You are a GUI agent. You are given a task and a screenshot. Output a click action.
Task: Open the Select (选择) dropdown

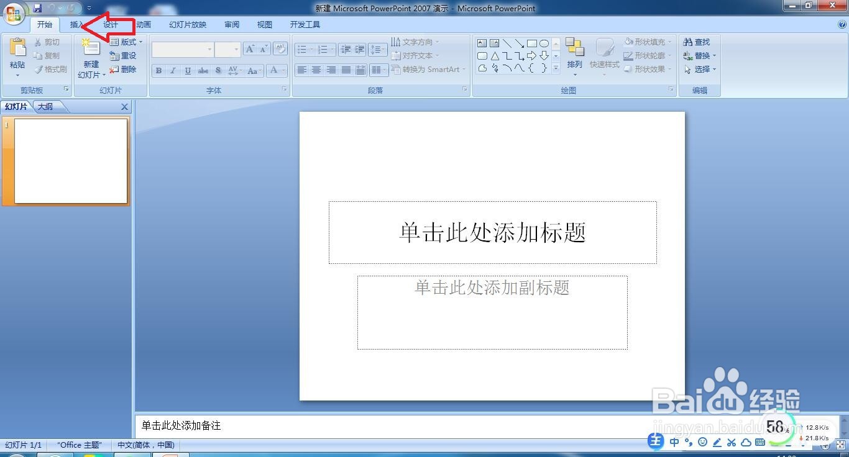[700, 70]
